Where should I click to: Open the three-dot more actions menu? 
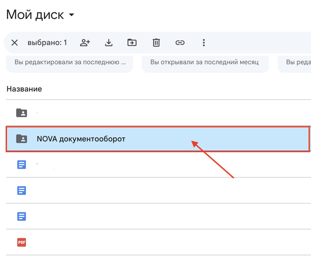tap(204, 43)
